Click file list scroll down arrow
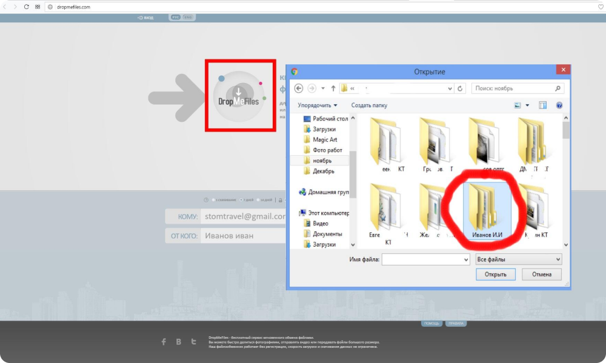 (566, 245)
